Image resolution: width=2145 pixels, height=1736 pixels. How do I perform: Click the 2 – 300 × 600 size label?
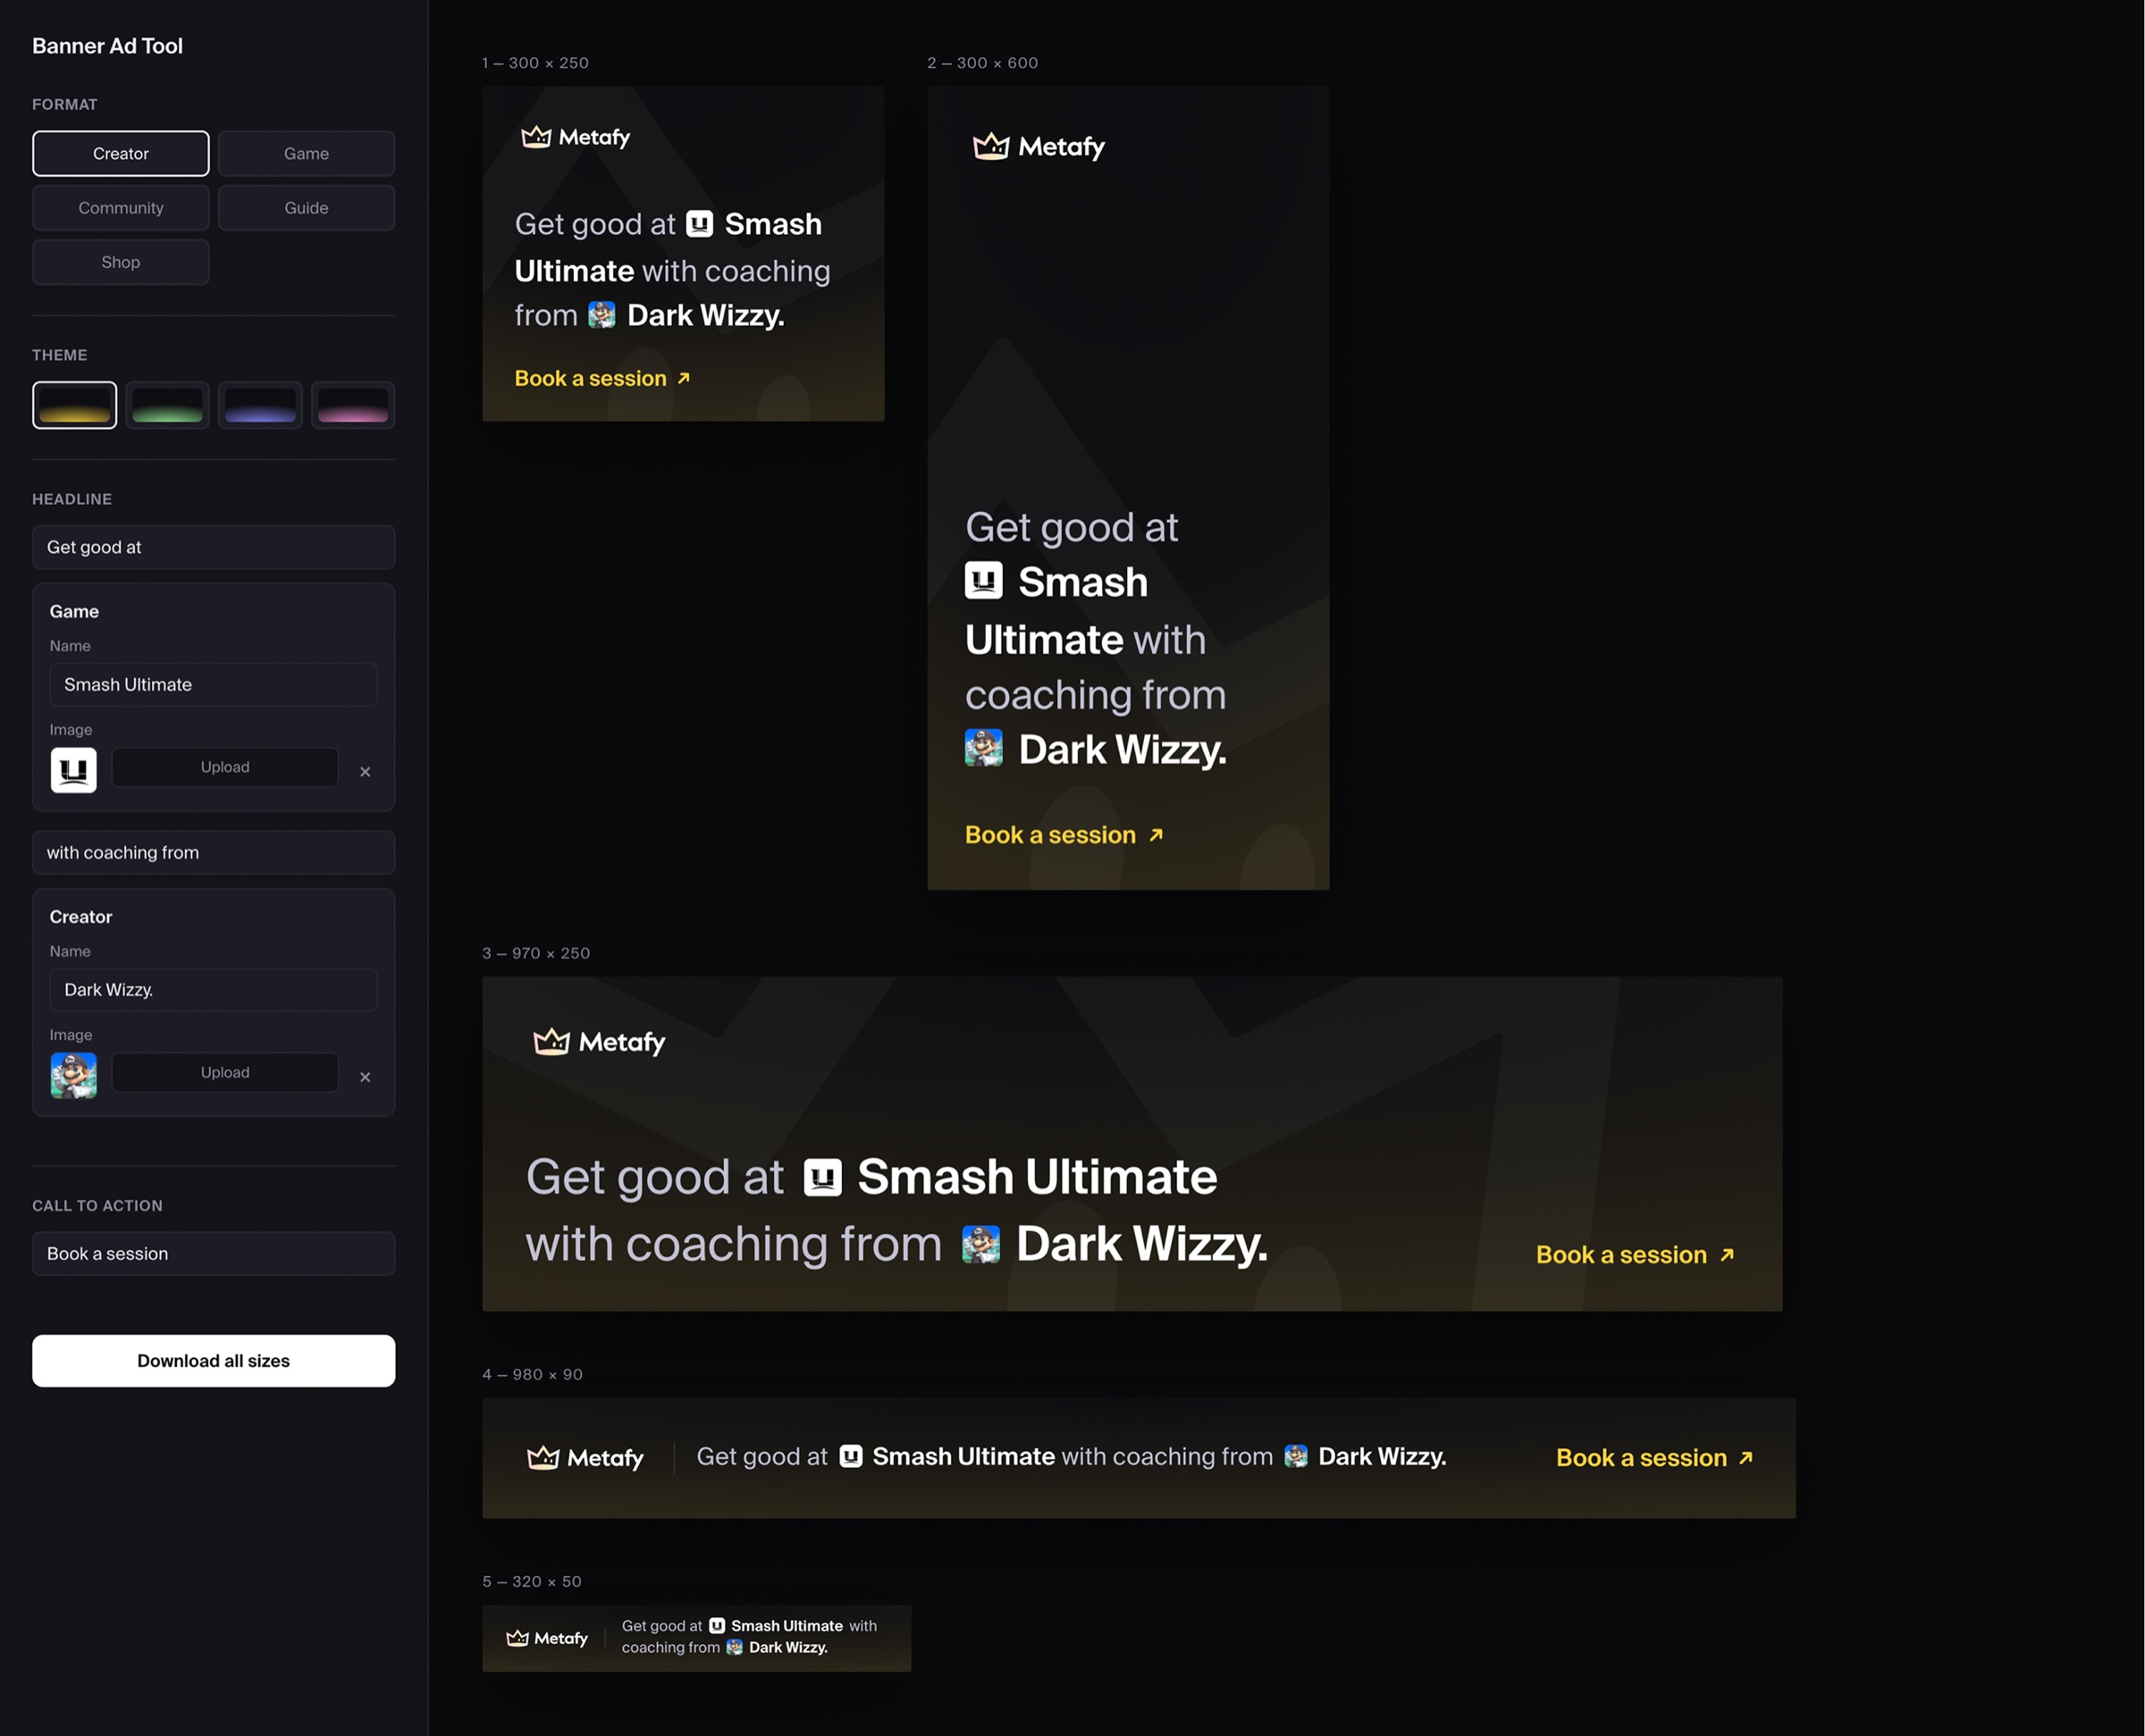982,62
